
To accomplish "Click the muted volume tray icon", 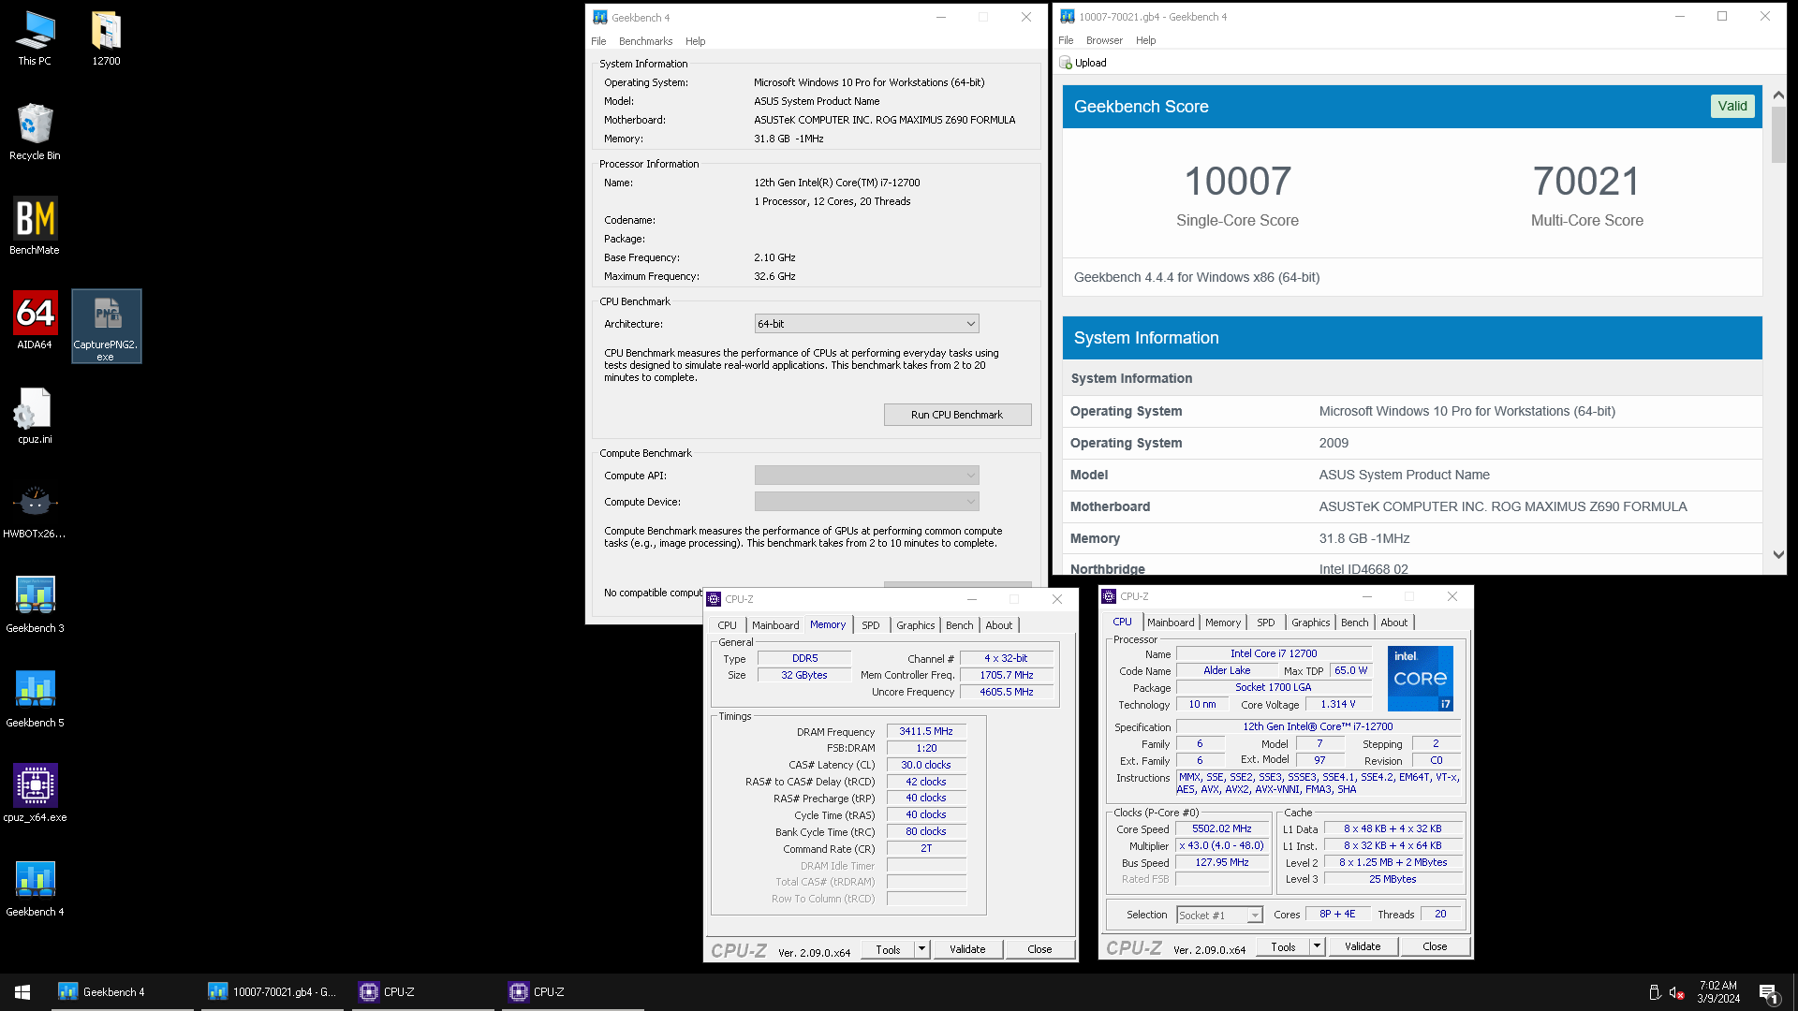I will click(x=1677, y=992).
